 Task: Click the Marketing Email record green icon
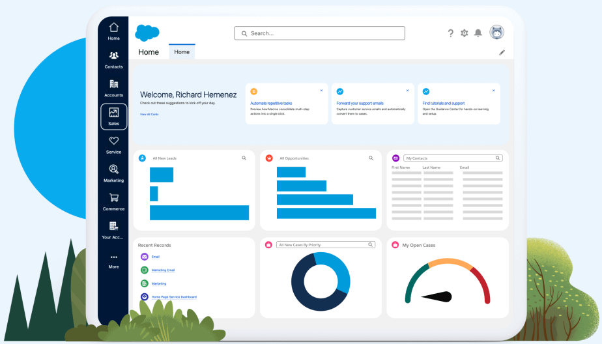[145, 270]
